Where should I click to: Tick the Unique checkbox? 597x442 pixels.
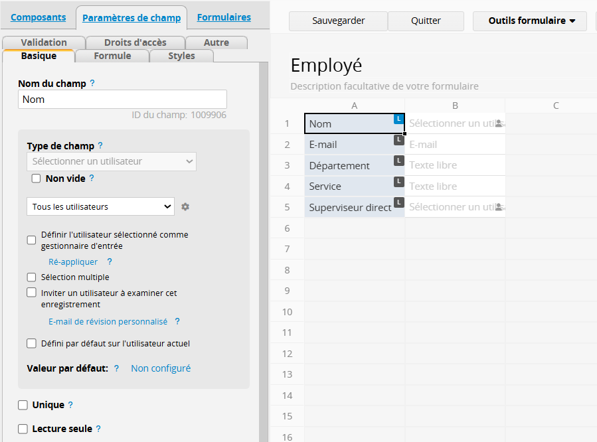(23, 405)
